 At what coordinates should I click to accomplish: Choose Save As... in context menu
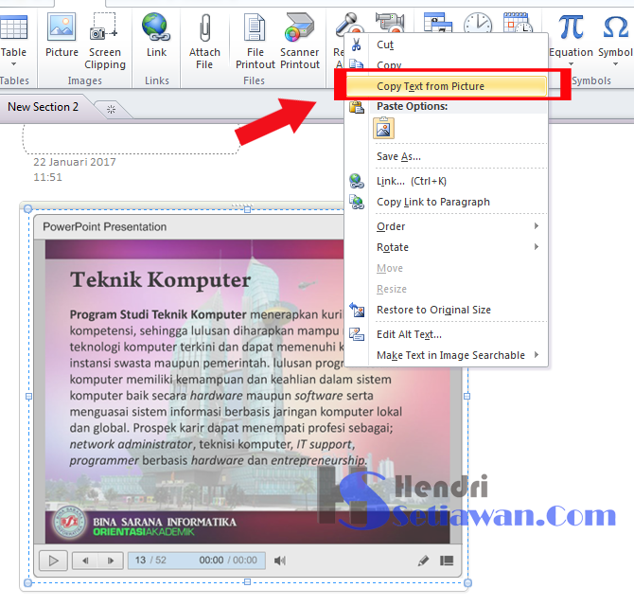point(447,156)
